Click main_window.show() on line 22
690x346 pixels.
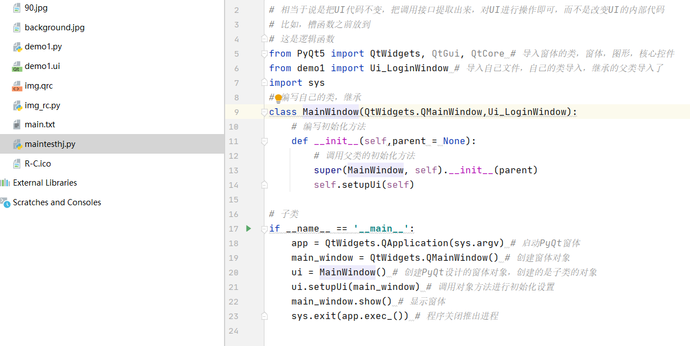(342, 302)
